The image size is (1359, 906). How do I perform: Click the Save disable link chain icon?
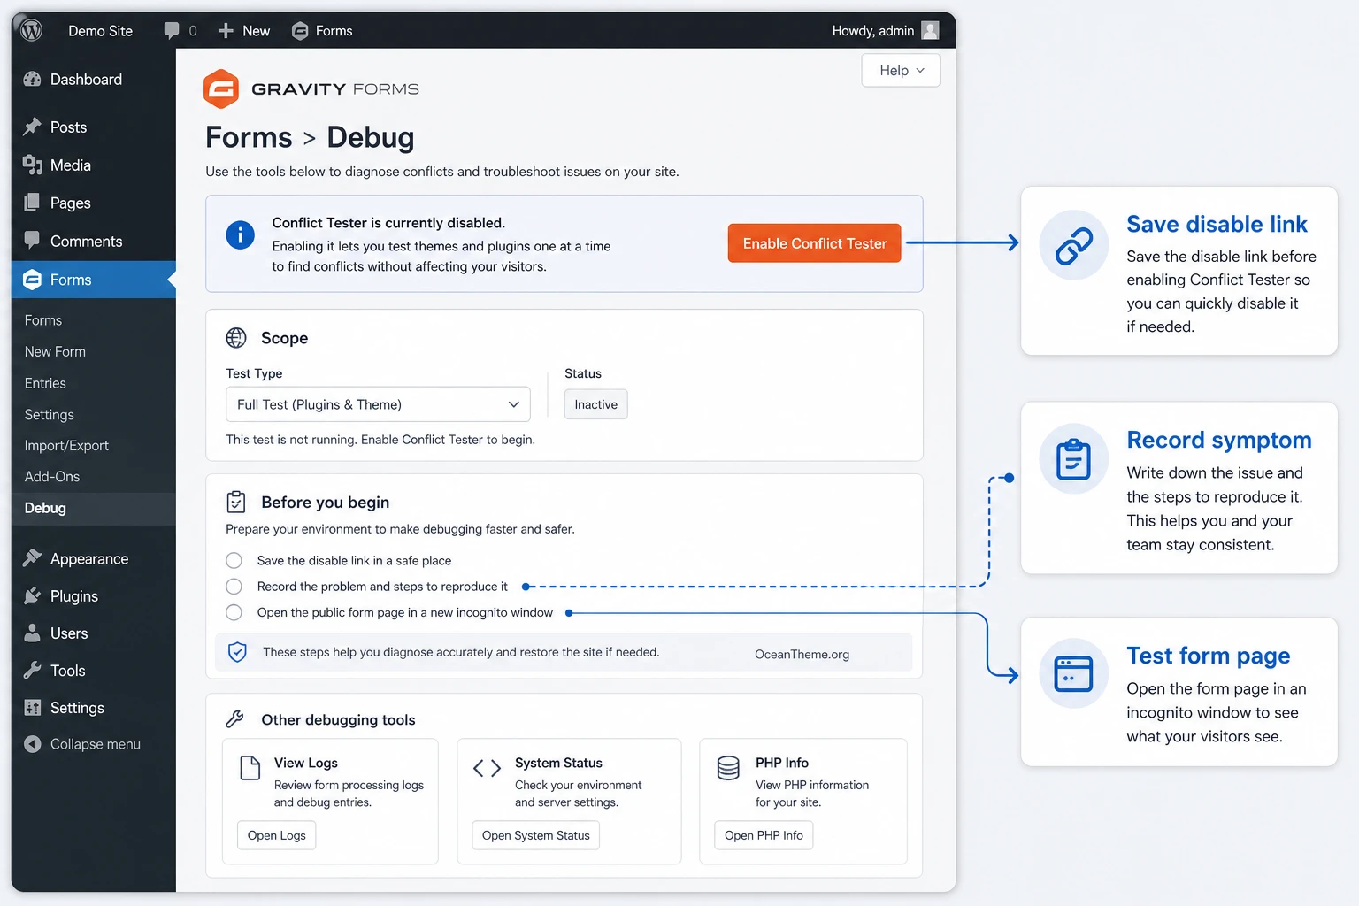coord(1073,245)
